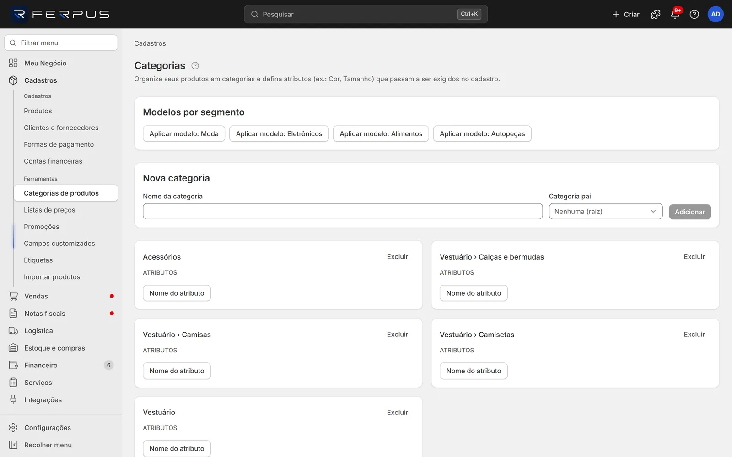This screenshot has height=457, width=732.
Task: Open Campos customizados menu item
Action: (59, 244)
